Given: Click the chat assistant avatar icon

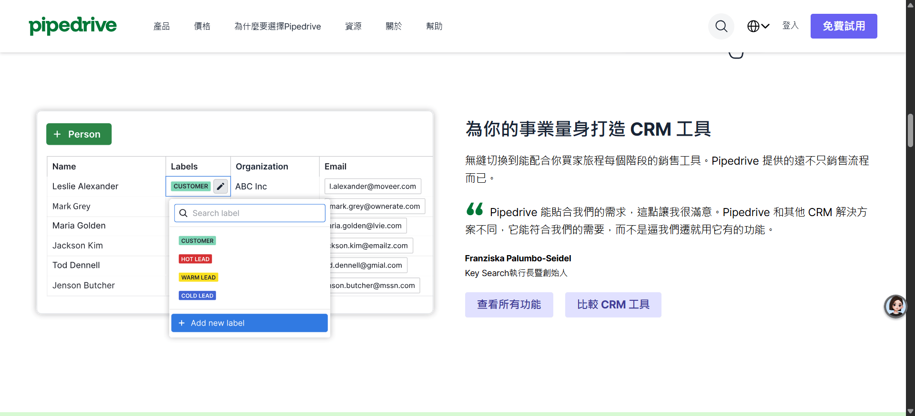Looking at the screenshot, I should click(x=895, y=306).
